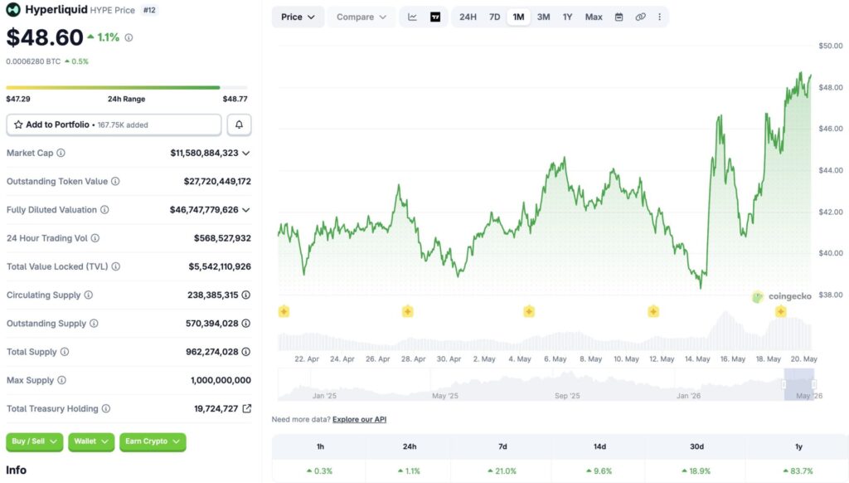
Task: Click the $568,527,932 trading volume value
Action: [222, 238]
